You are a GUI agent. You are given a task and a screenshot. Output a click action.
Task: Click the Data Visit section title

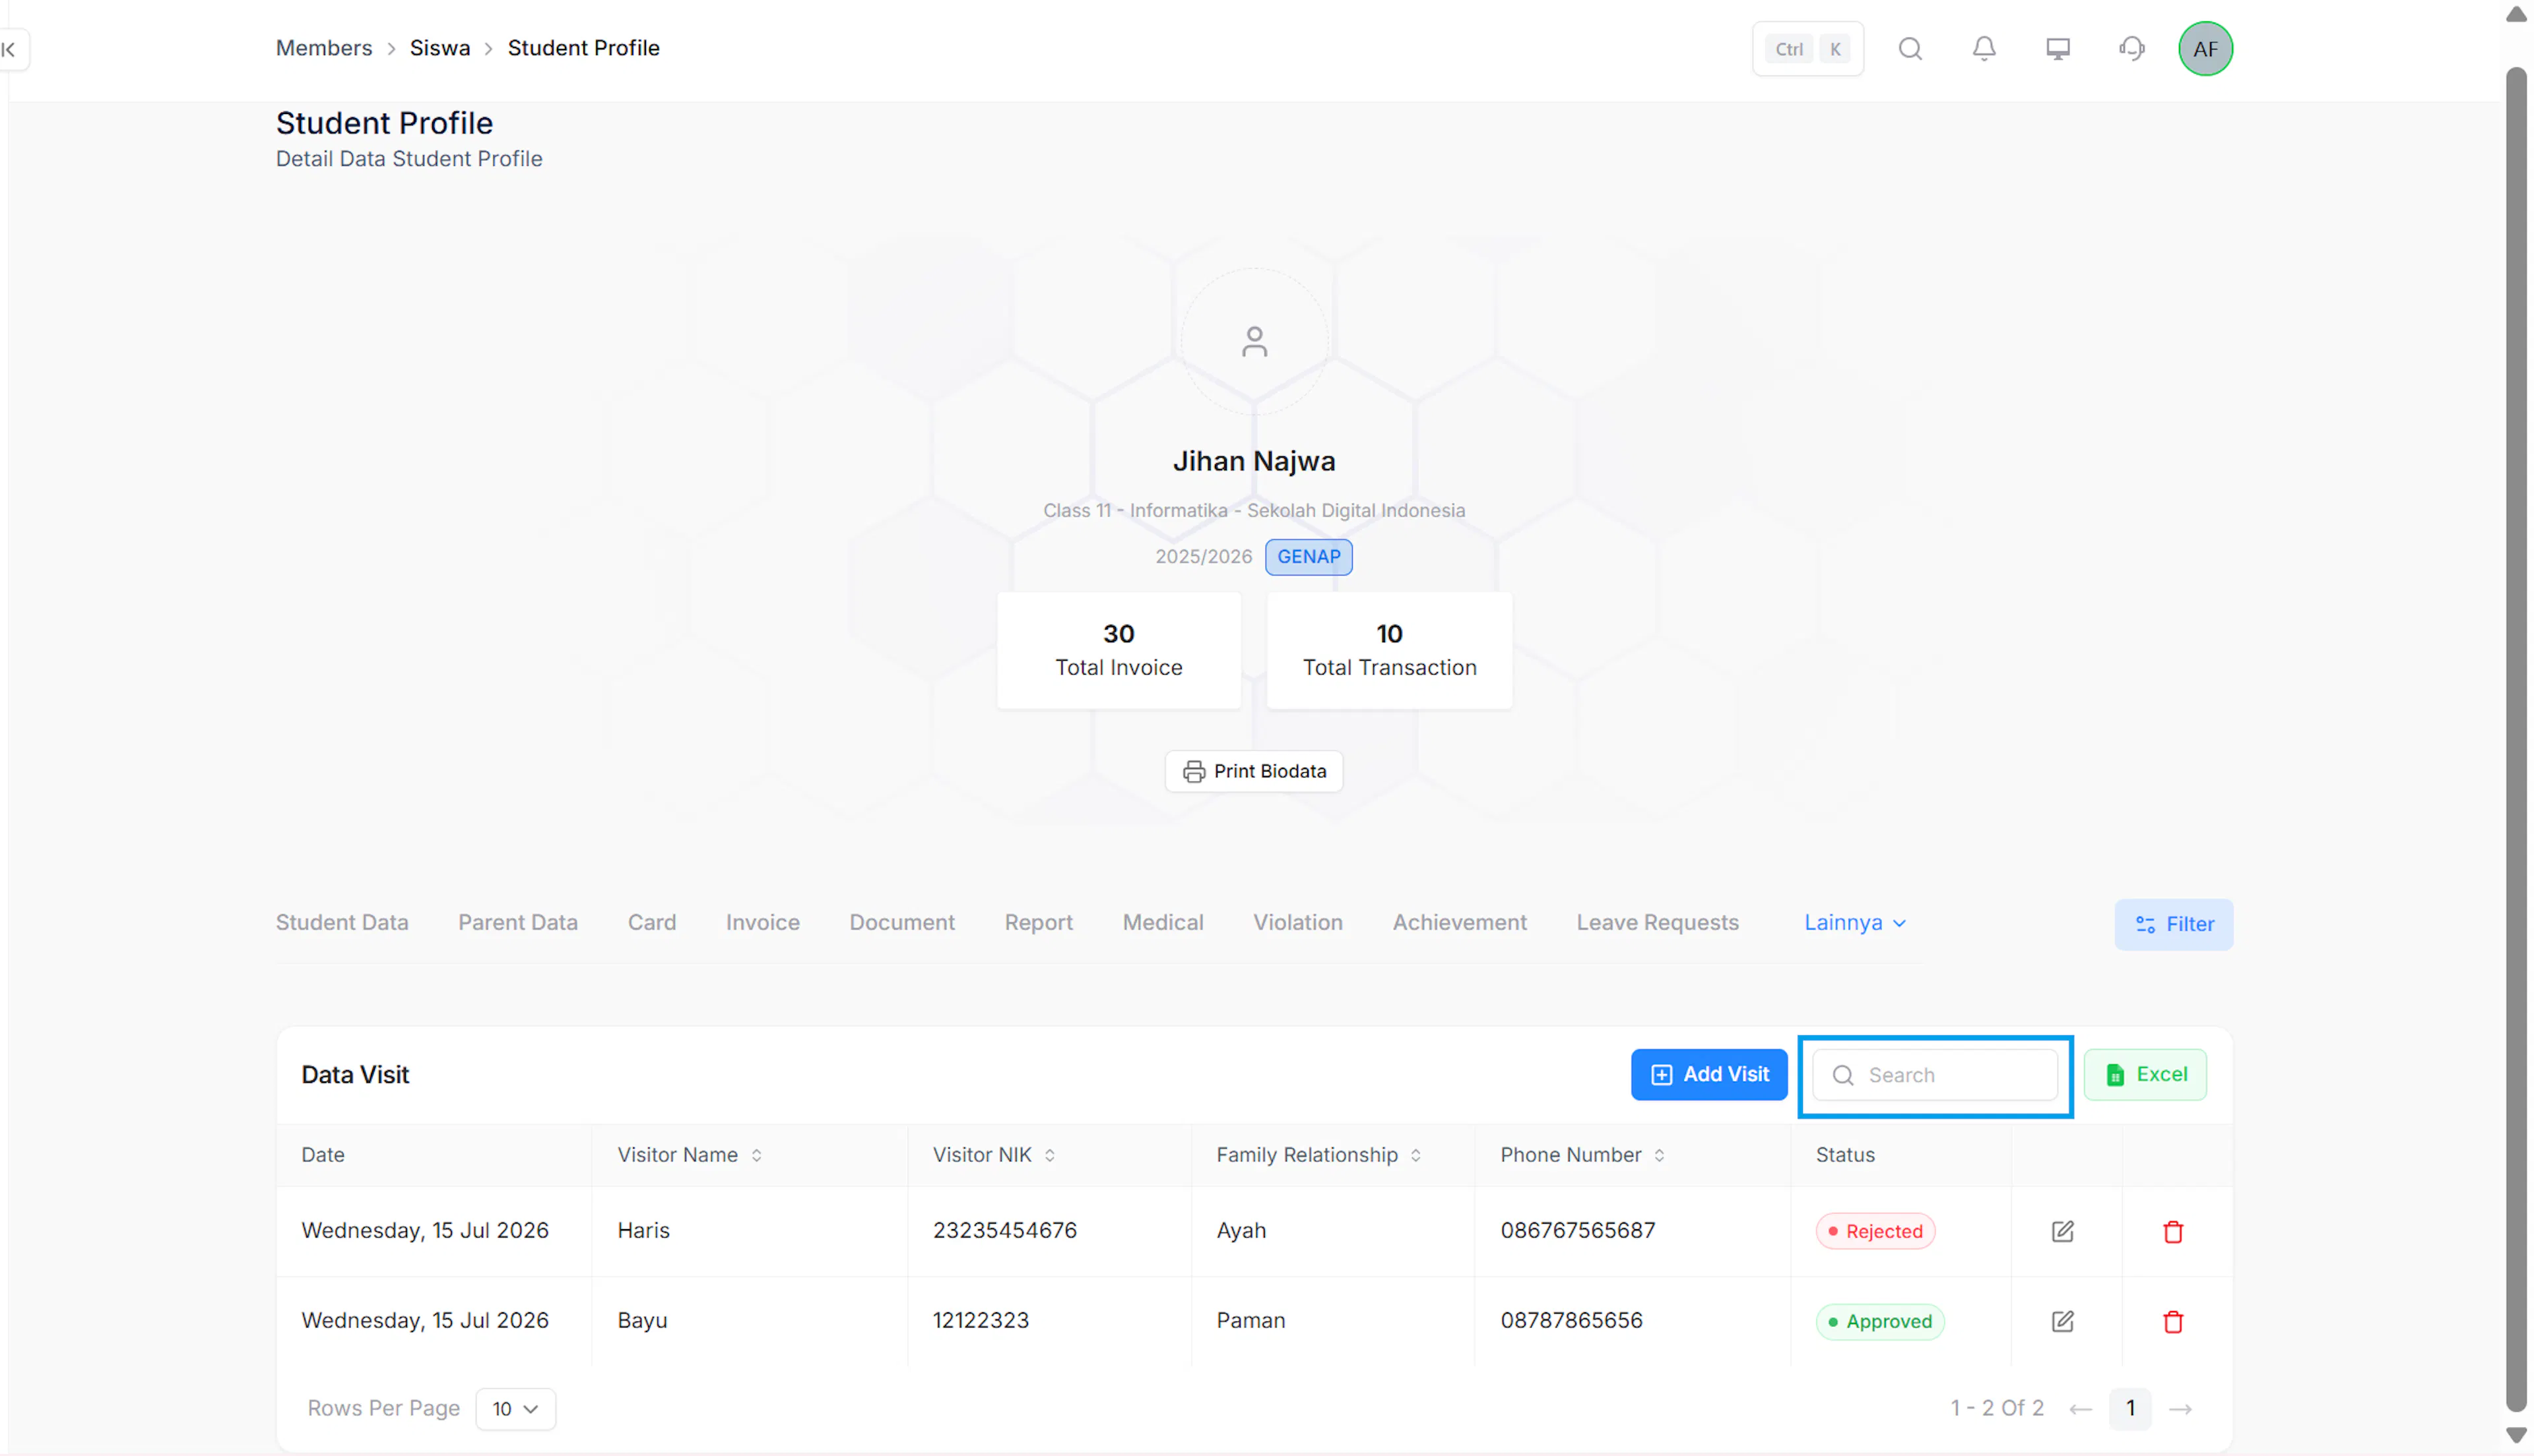(x=355, y=1075)
